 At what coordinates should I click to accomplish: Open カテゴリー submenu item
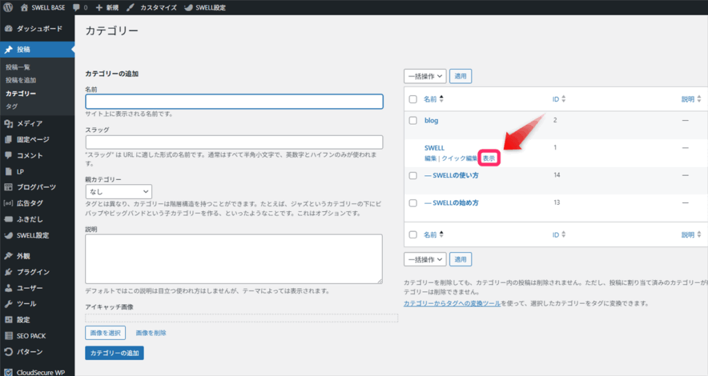pyautogui.click(x=21, y=93)
